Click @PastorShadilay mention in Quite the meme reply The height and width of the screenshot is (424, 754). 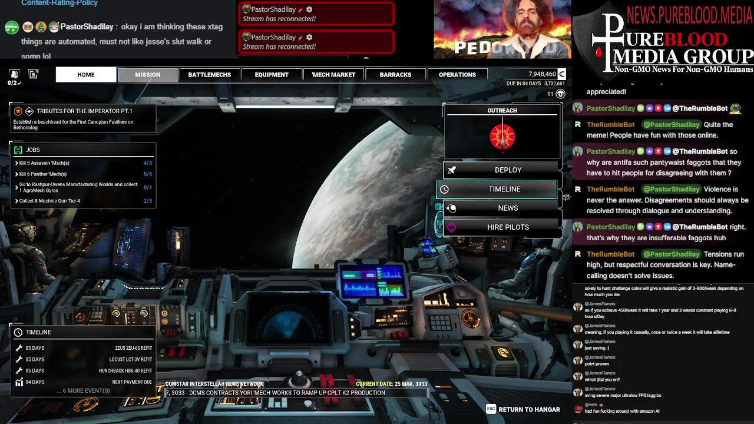click(x=672, y=125)
